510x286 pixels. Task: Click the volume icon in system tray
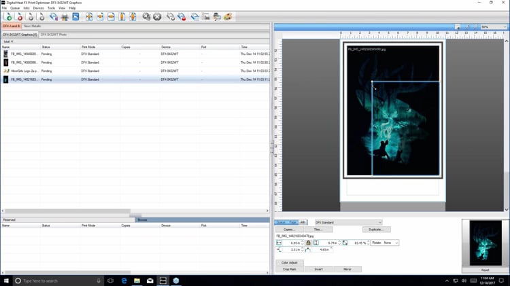tap(464, 281)
